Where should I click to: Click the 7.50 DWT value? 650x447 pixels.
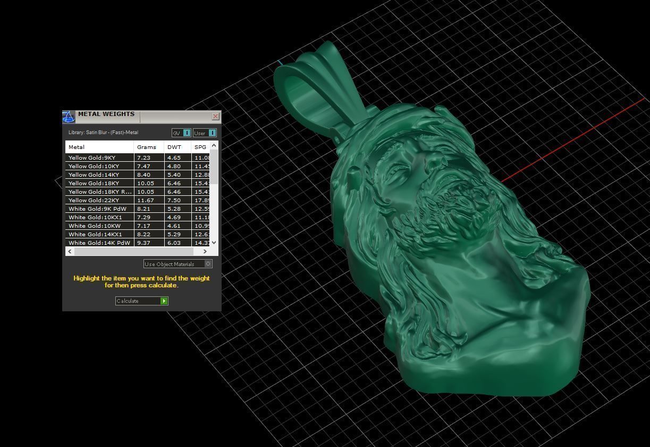[174, 200]
